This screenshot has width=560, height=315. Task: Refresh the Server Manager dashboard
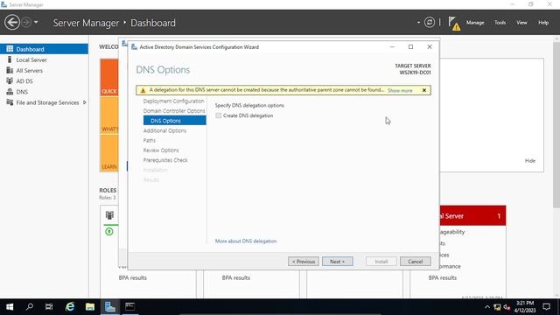tap(430, 23)
